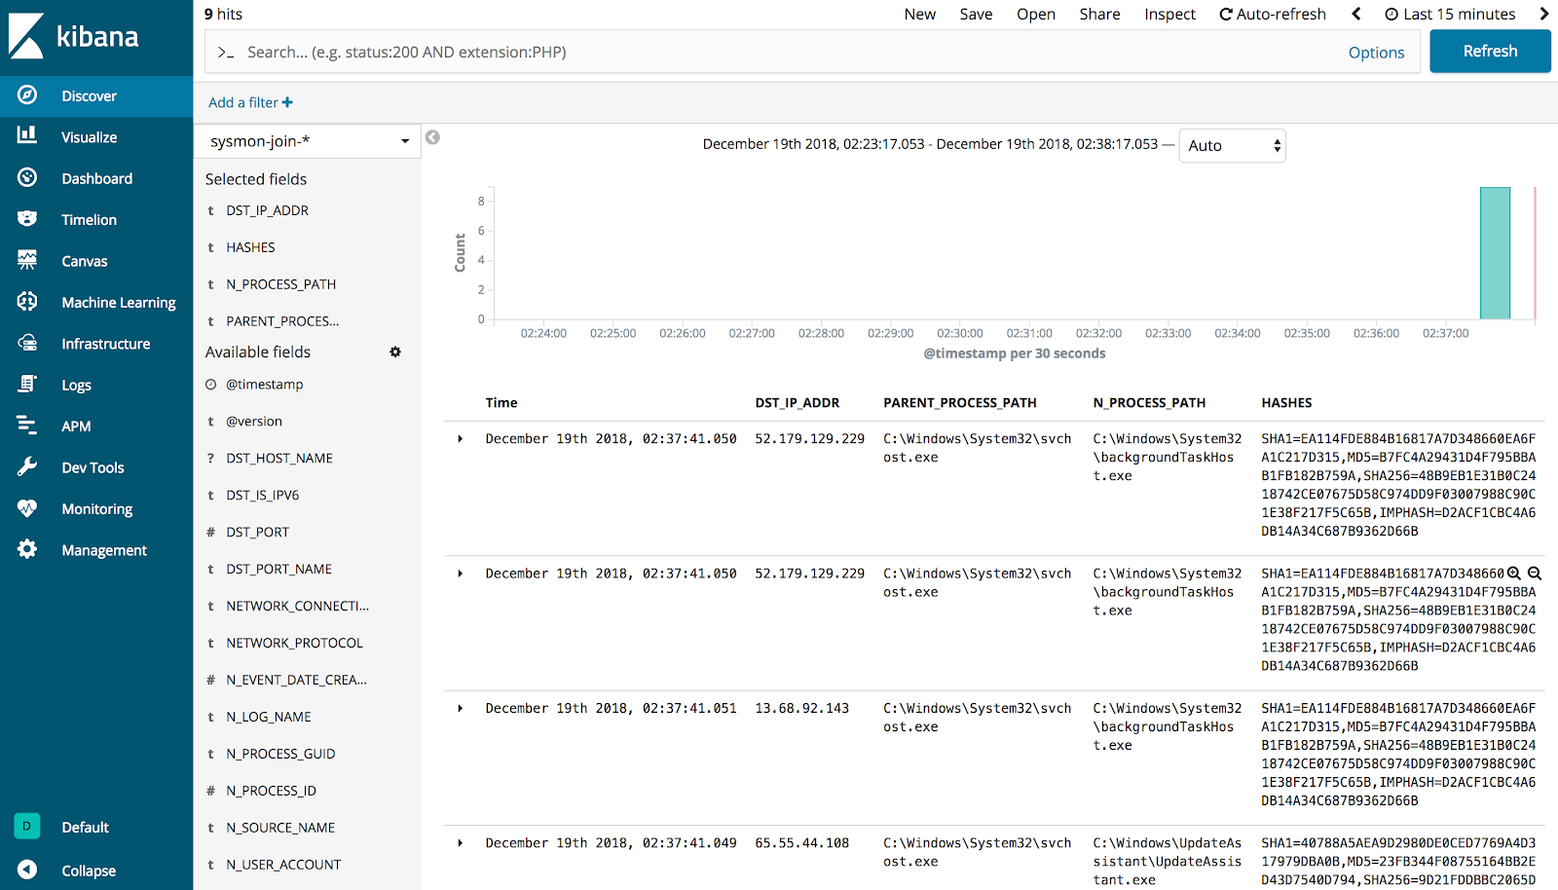Collapse the fields sidebar panel arrow
This screenshot has width=1558, height=890.
pos(433,137)
